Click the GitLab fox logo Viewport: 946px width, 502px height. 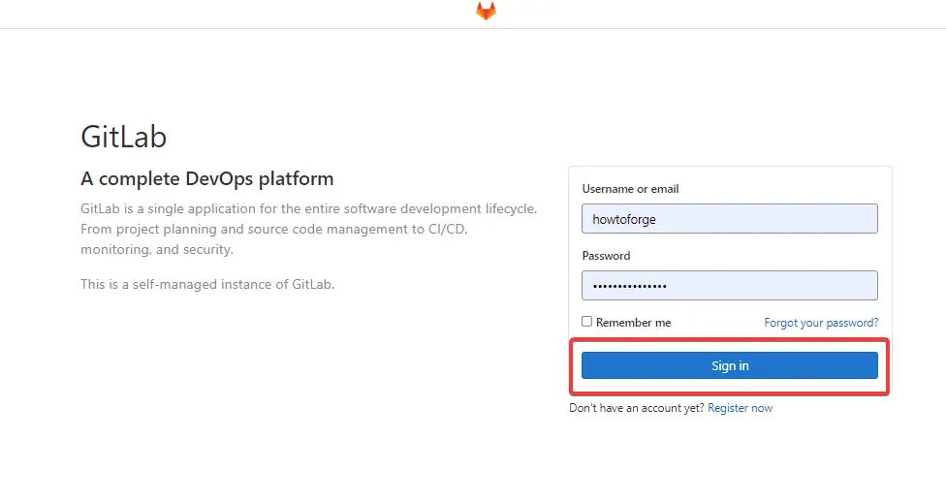tap(486, 11)
